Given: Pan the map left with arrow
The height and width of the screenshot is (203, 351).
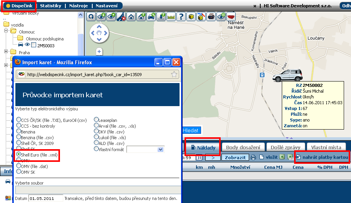Looking at the screenshot, I should 93,33.
